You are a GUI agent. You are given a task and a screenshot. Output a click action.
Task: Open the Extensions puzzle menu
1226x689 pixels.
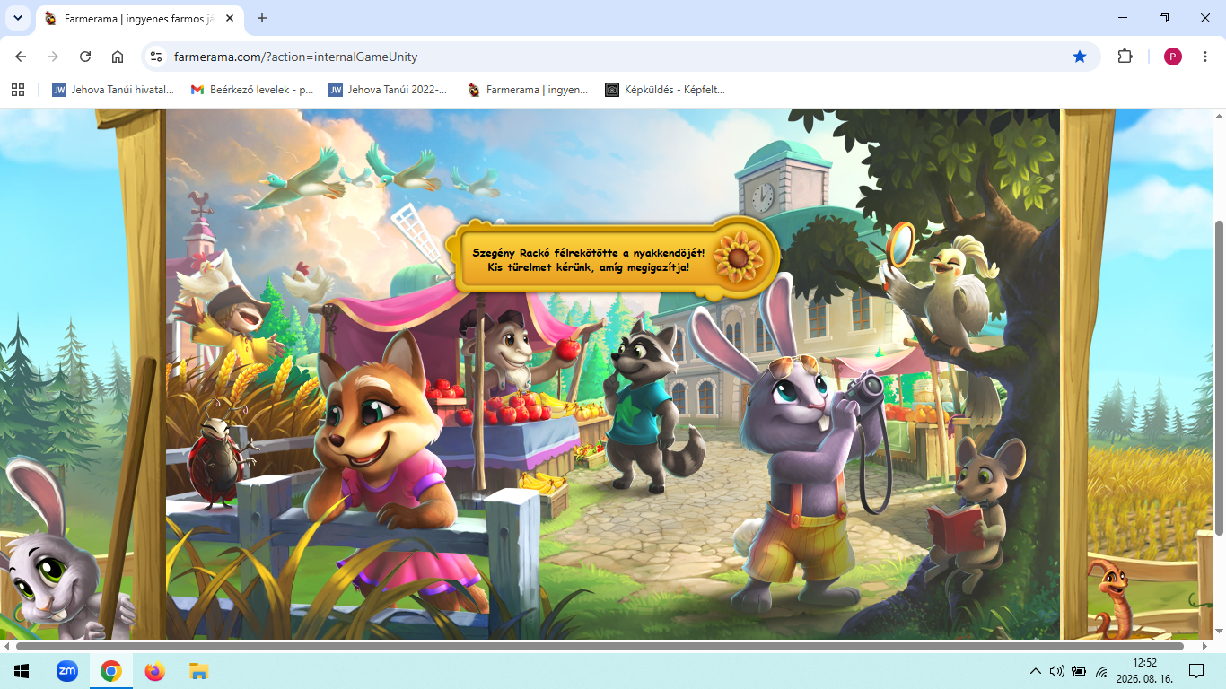pyautogui.click(x=1125, y=57)
